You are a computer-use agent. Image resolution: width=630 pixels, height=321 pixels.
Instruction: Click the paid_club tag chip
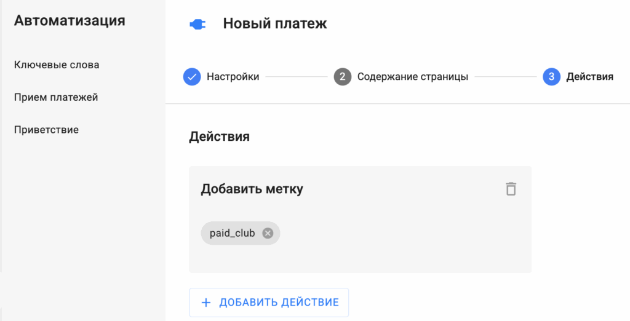(x=241, y=233)
